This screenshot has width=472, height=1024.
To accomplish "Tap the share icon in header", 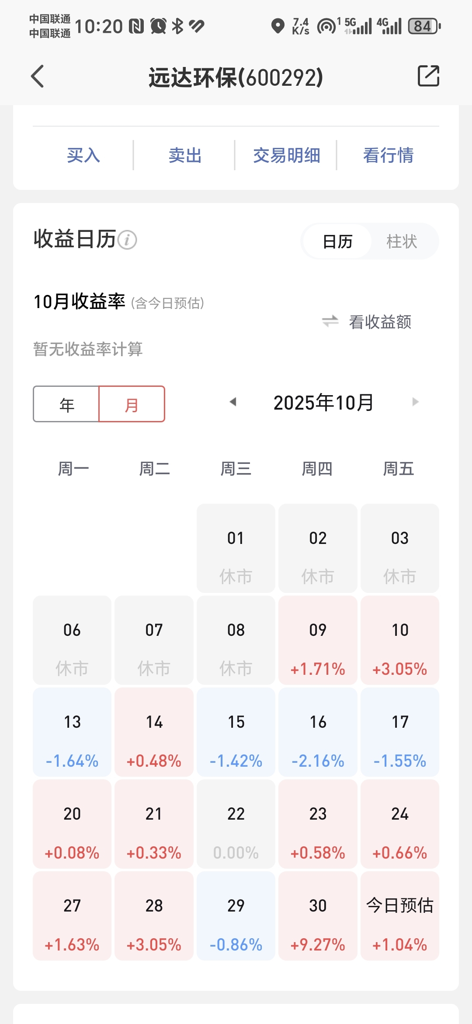I will (x=428, y=76).
